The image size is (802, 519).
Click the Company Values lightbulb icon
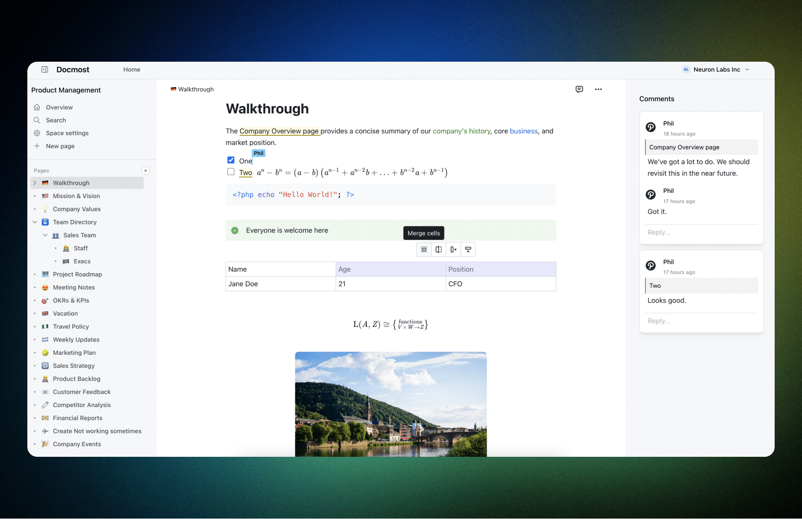point(45,209)
